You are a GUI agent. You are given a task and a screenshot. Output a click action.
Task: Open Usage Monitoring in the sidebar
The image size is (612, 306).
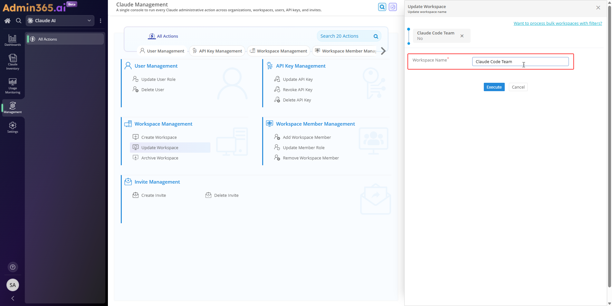13,86
